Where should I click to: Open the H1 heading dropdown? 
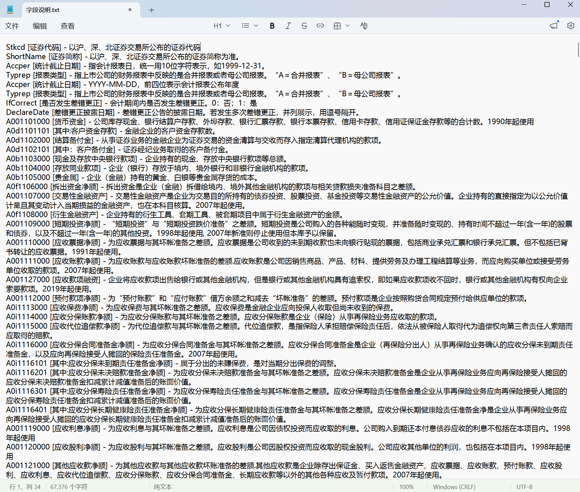[x=222, y=26]
